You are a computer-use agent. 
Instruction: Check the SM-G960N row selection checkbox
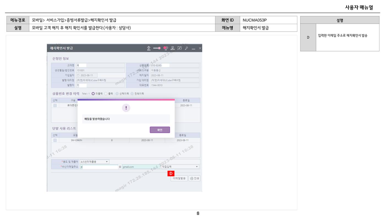pos(55,140)
